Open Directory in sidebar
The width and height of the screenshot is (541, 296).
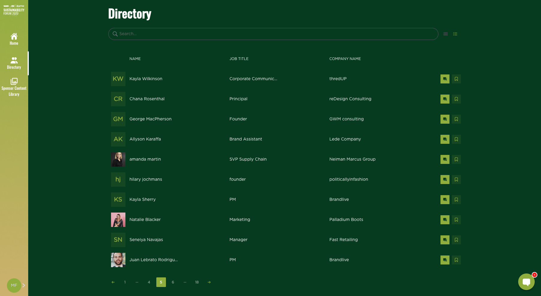click(14, 63)
